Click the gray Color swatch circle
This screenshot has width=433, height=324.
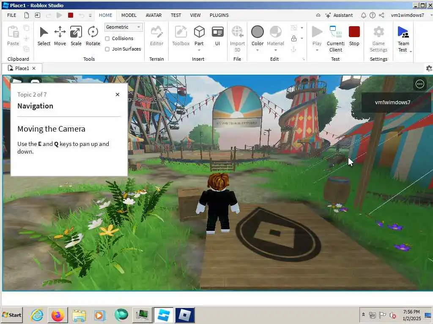click(258, 32)
